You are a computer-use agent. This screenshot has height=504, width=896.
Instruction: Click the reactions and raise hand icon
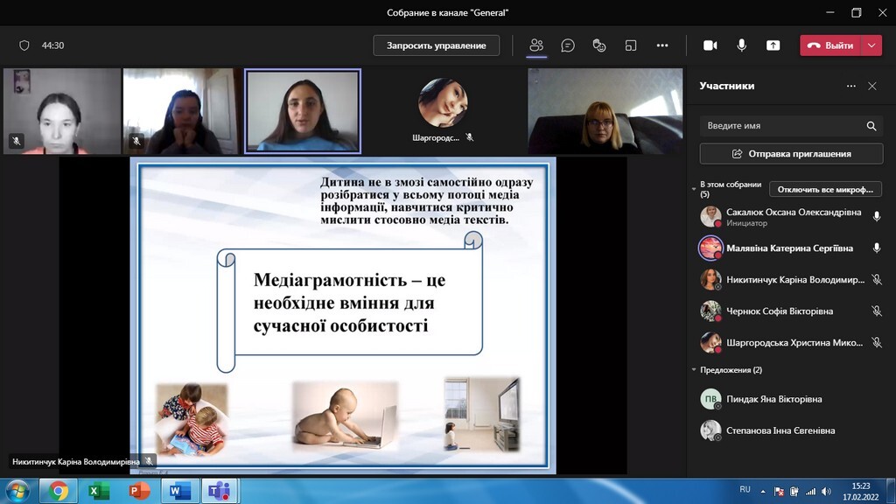(x=599, y=45)
